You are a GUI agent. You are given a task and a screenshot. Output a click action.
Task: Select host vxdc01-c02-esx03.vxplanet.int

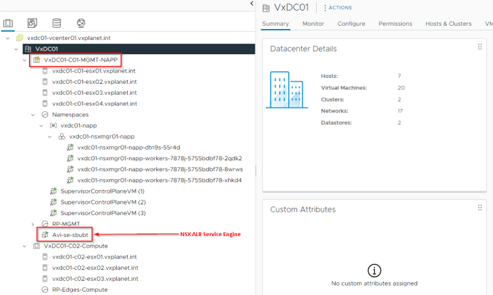(95, 279)
